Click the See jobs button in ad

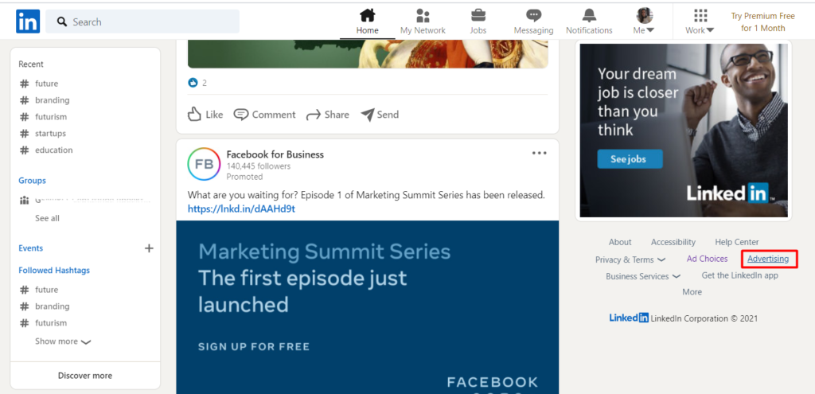pos(630,159)
